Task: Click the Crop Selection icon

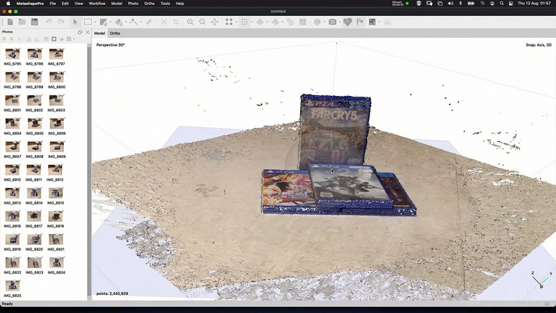Action: pos(176,22)
